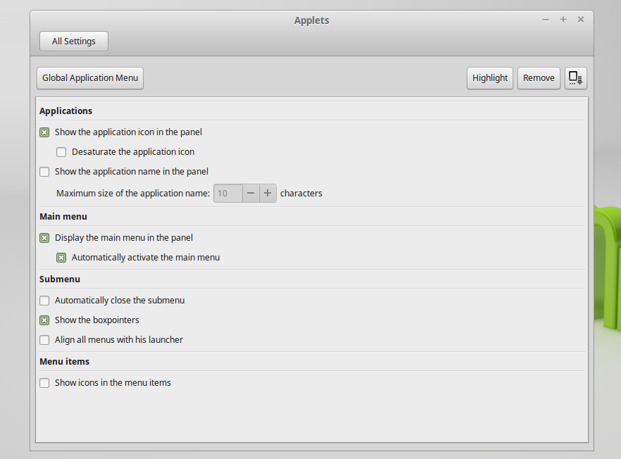
Task: Select the application name size input field
Action: tap(227, 192)
